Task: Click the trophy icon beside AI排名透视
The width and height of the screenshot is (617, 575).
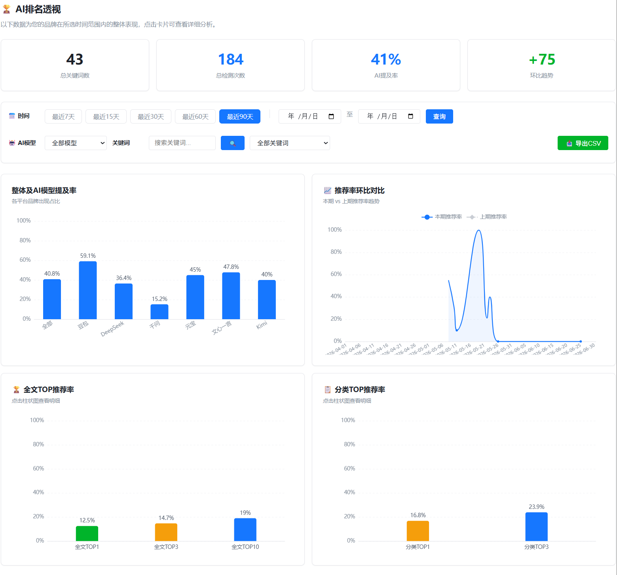Action: [7, 9]
